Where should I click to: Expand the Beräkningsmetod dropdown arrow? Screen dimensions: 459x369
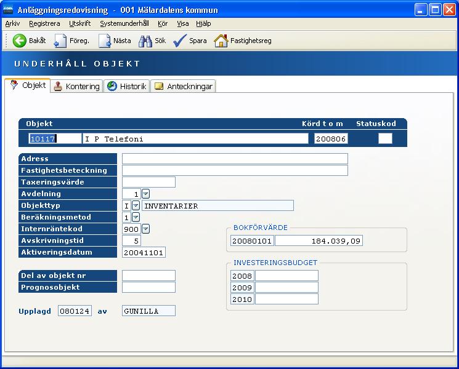[x=136, y=217]
